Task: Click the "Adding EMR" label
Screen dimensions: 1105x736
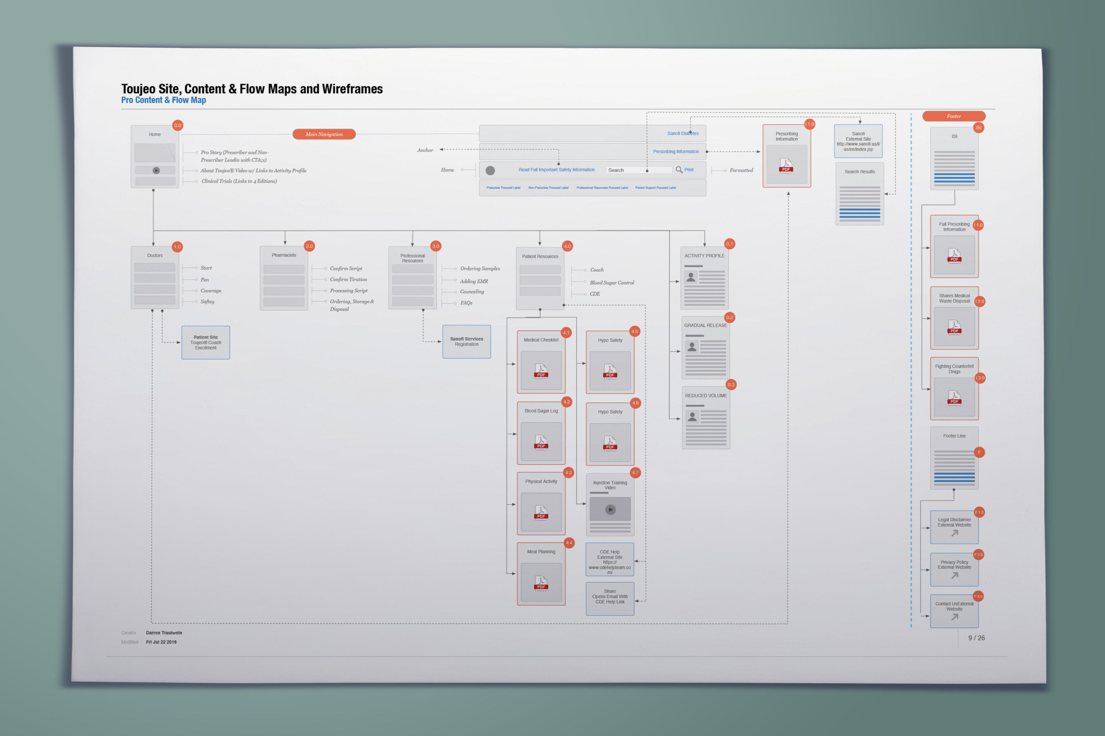Action: pos(474,281)
